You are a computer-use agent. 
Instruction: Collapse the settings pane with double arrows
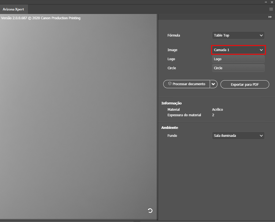click(270, 17)
